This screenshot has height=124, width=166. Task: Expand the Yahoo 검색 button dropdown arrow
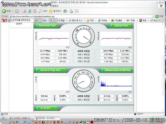pyautogui.click(x=41, y=21)
